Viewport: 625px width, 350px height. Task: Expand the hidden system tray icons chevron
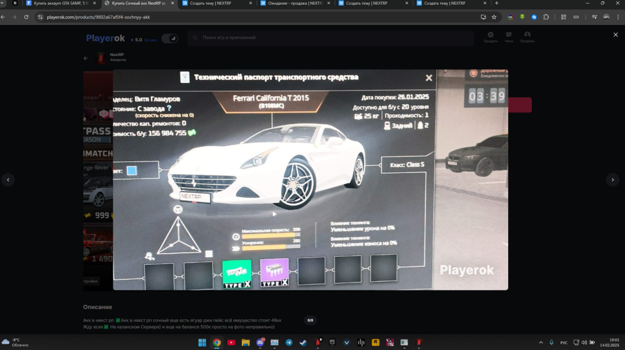click(x=541, y=342)
